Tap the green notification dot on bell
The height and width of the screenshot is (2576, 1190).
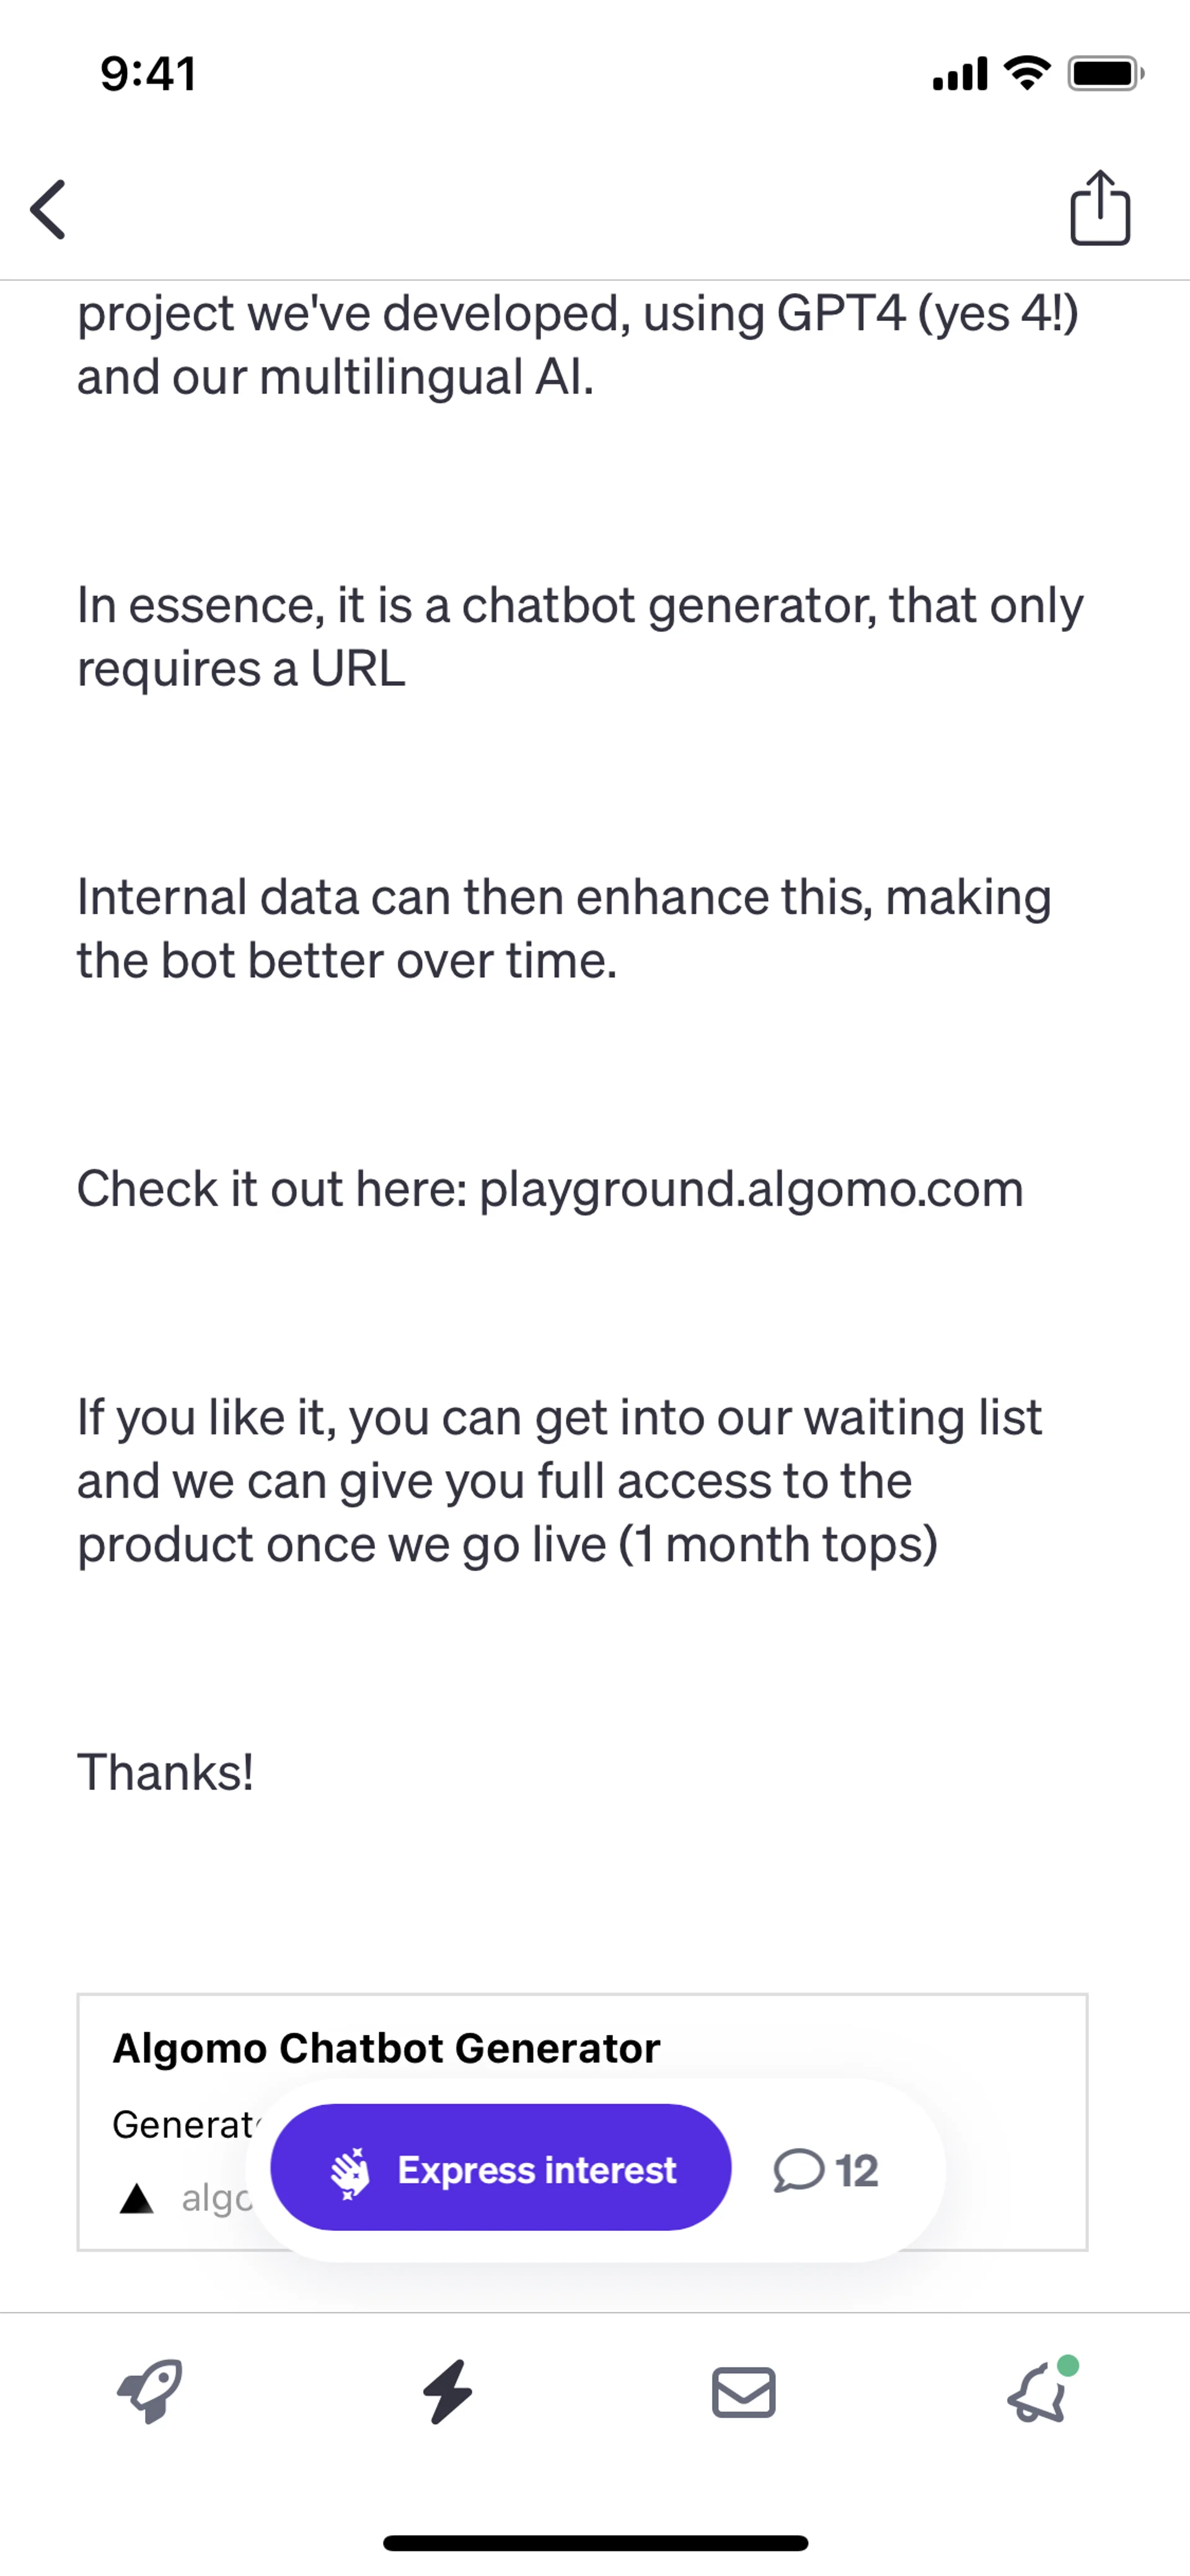tap(1068, 2365)
